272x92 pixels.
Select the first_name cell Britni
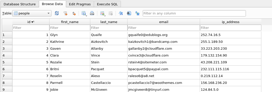pyautogui.click(x=70, y=69)
